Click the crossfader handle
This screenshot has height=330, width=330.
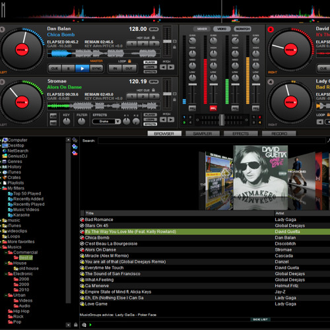click(222, 120)
